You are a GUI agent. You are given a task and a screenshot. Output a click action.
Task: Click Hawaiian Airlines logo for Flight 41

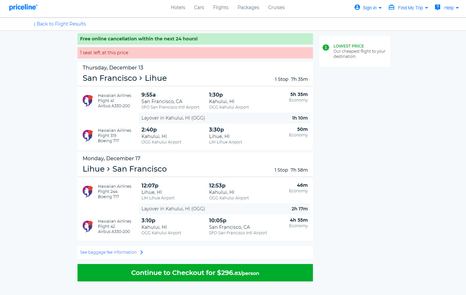tap(88, 100)
